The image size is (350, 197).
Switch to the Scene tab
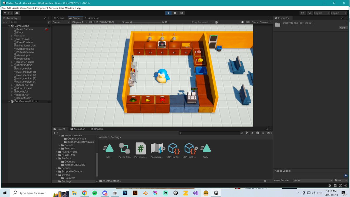59,18
